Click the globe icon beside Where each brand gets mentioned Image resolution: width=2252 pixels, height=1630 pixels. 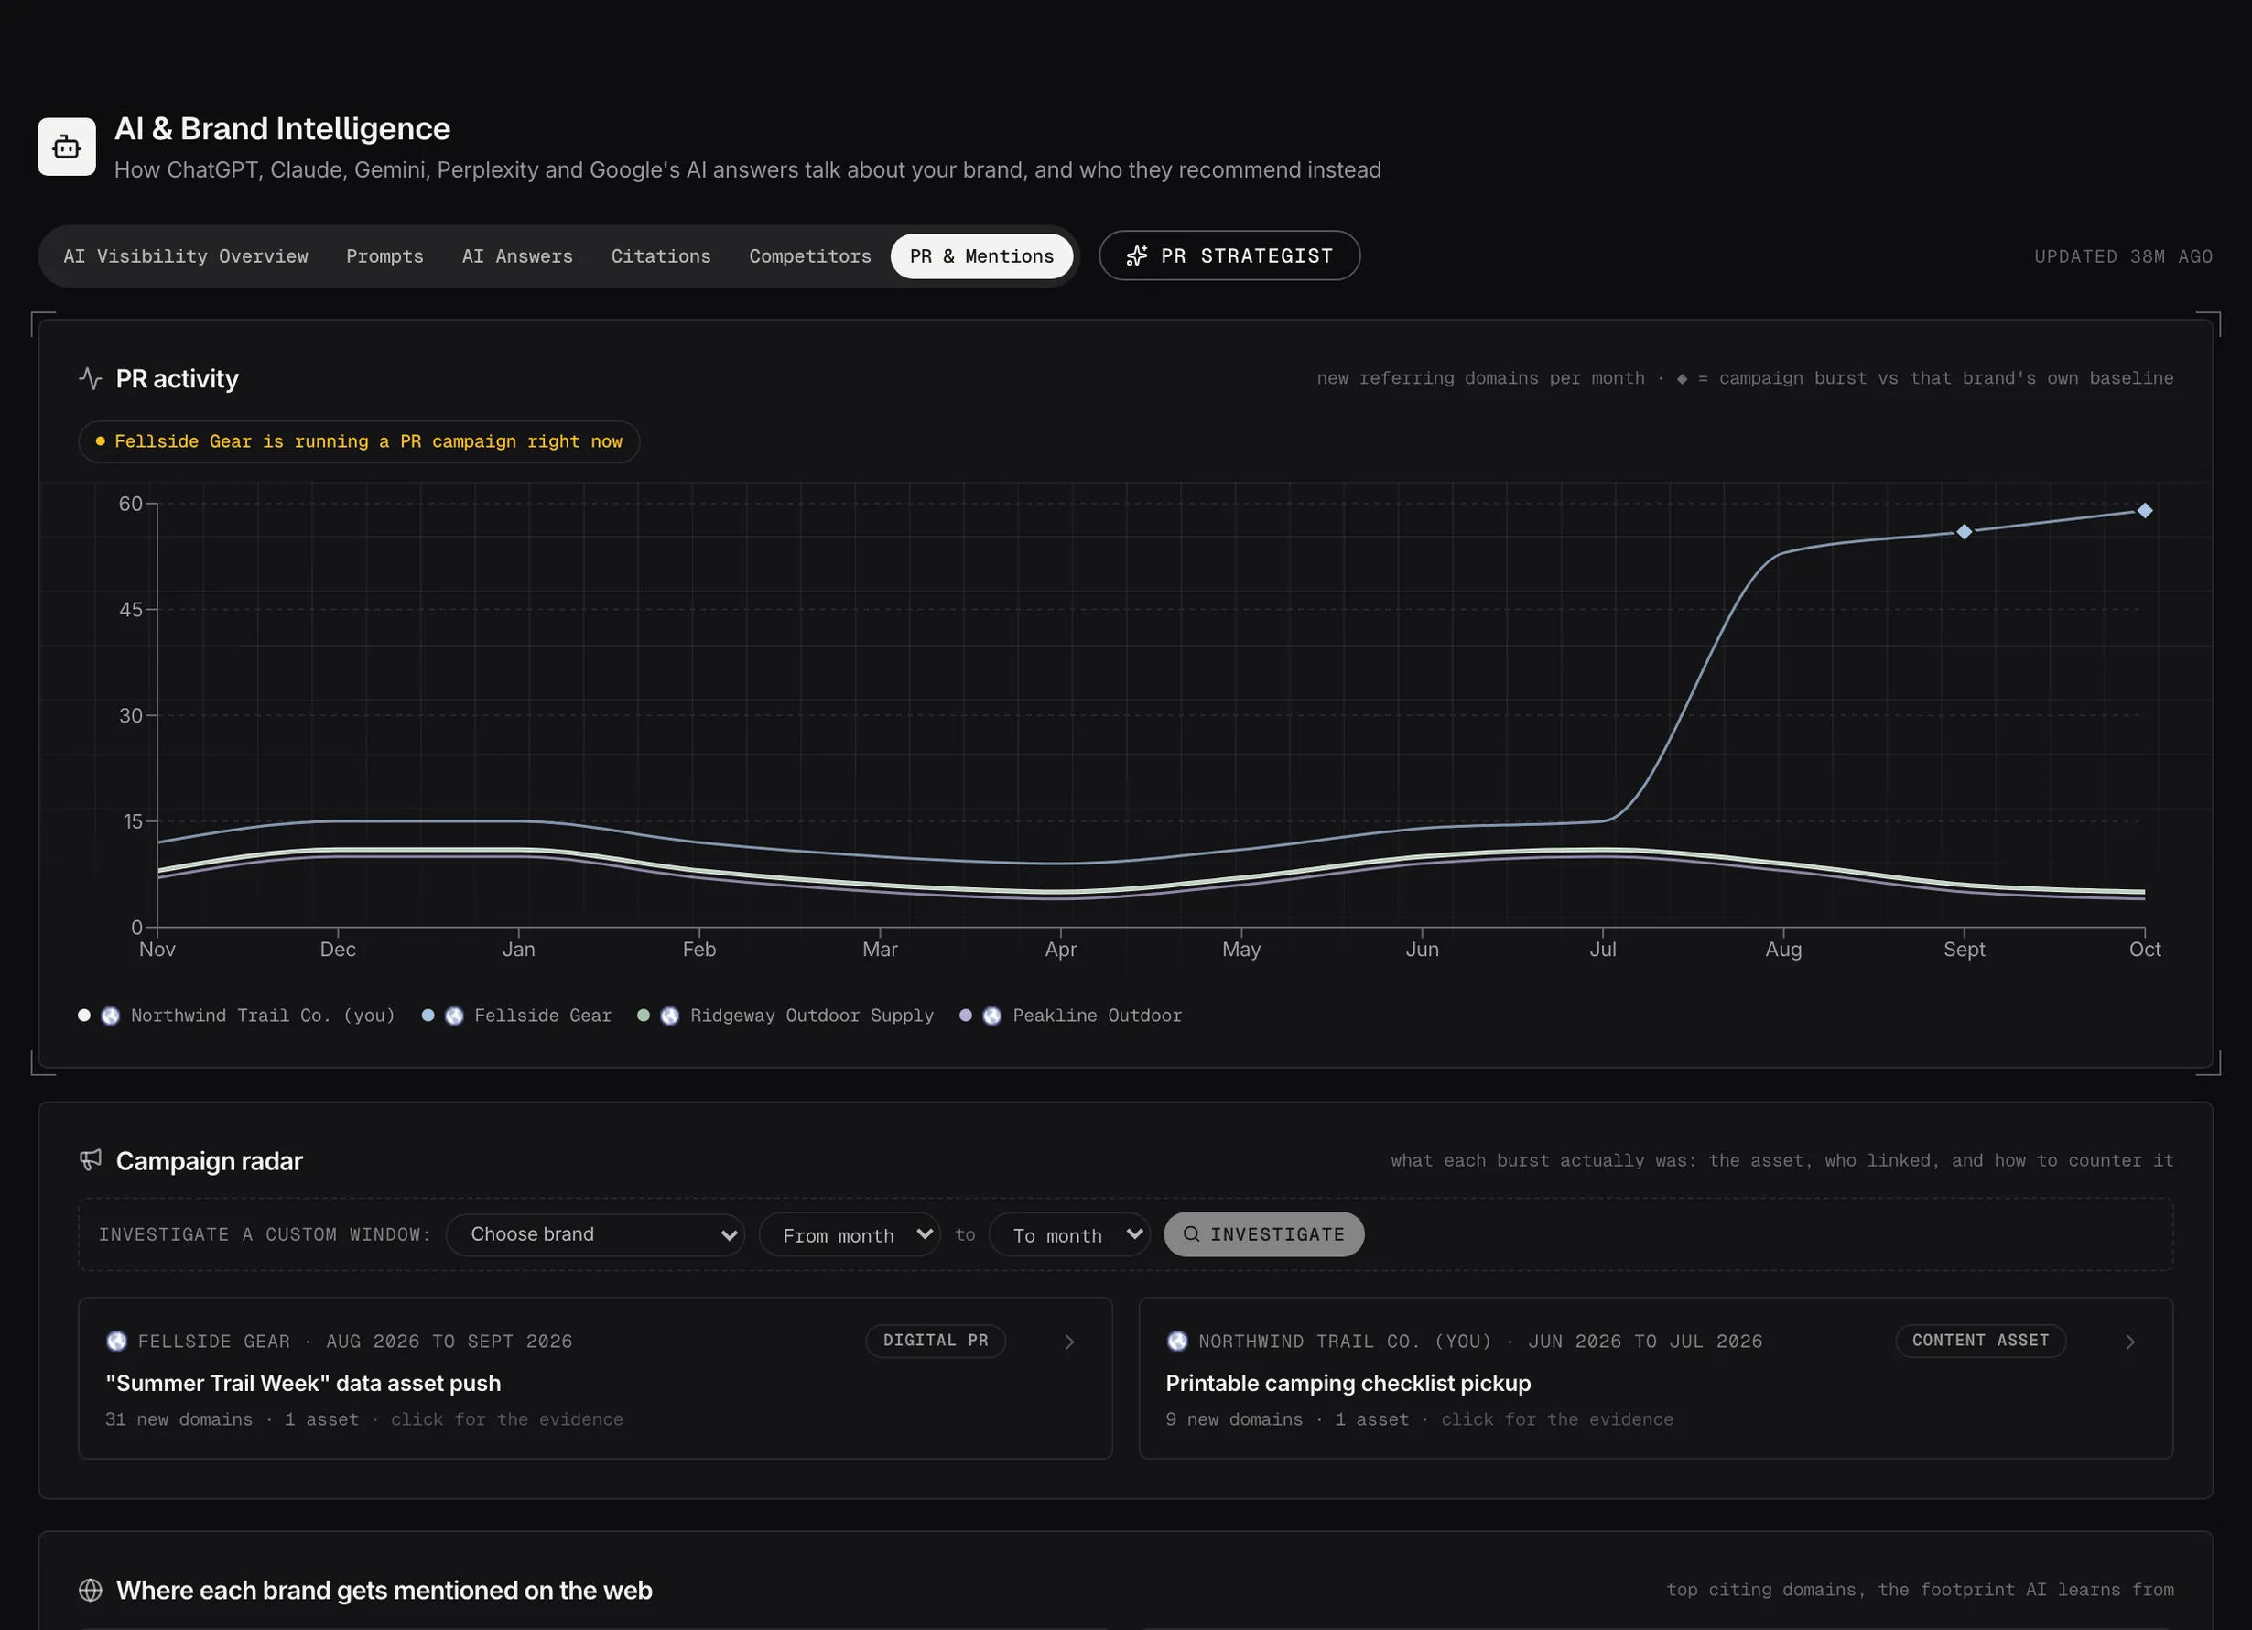(x=91, y=1591)
